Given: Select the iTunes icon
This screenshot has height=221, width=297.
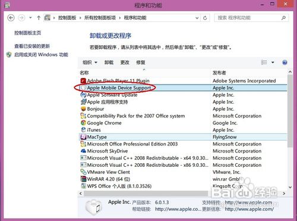Looking at the screenshot, I should pyautogui.click(x=83, y=130).
